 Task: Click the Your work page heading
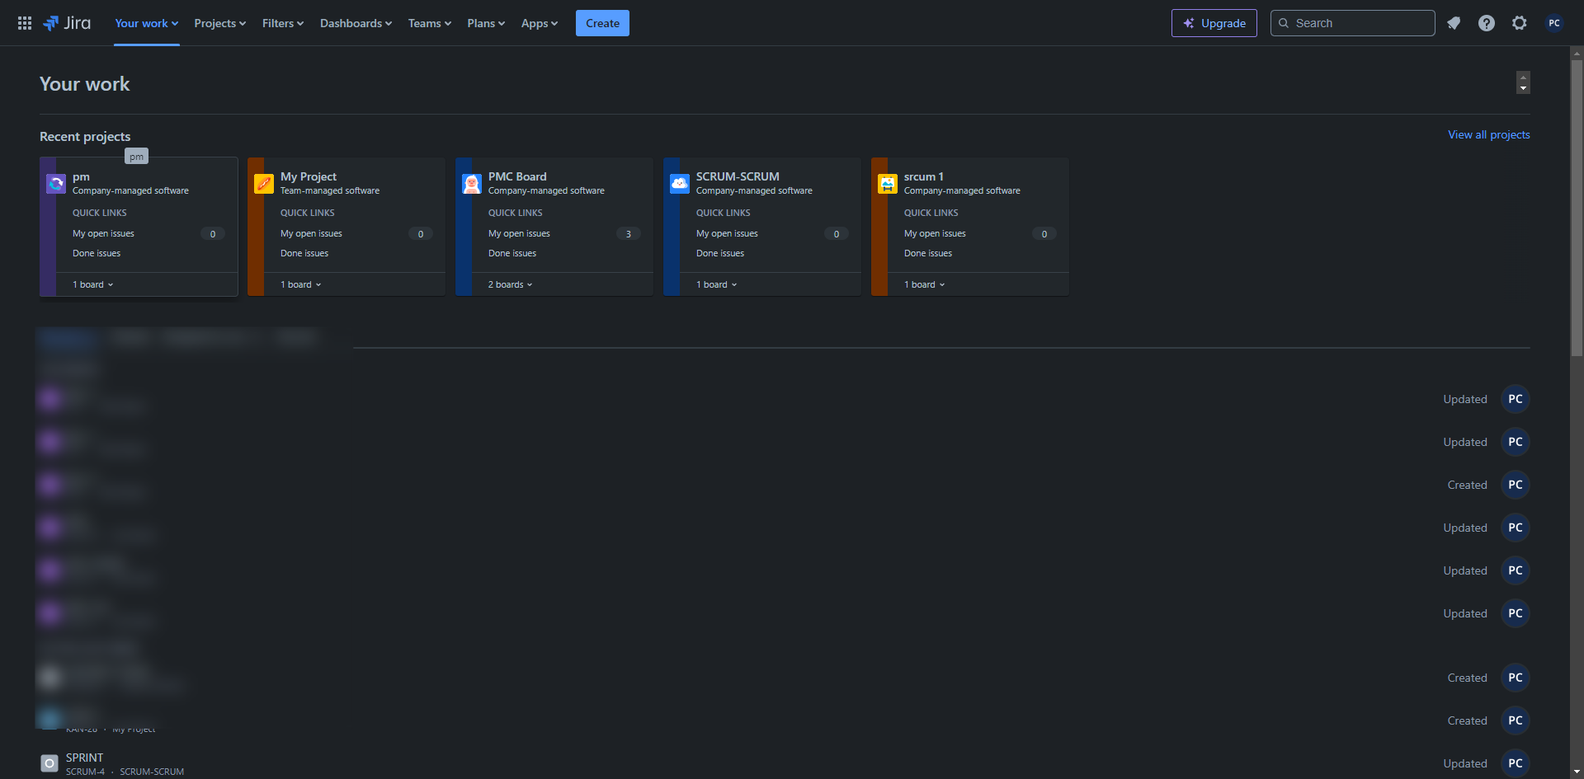84,84
